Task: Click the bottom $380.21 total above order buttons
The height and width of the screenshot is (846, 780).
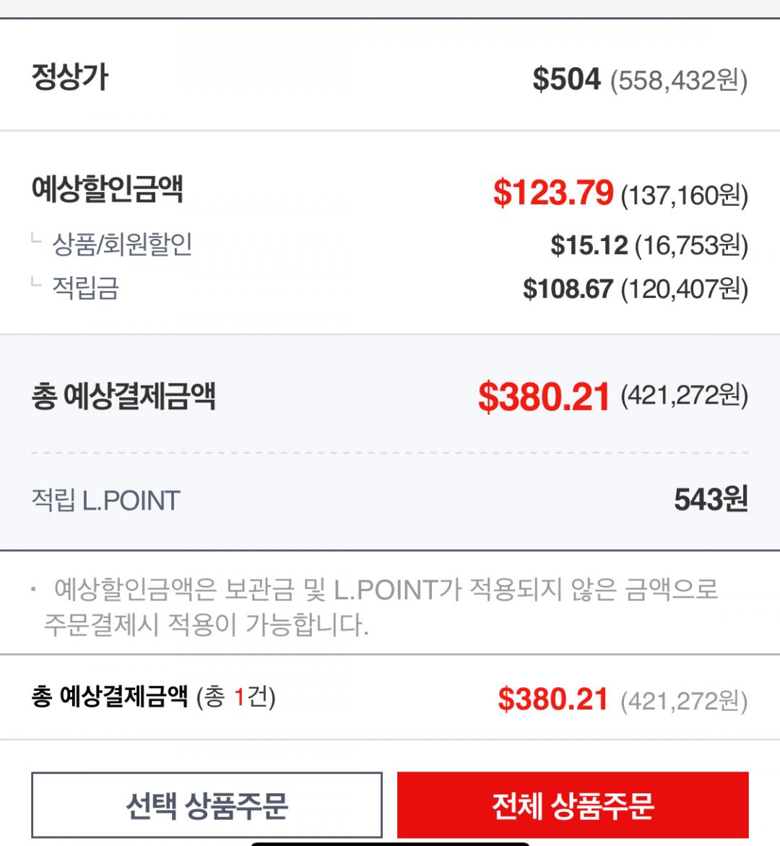Action: coord(552,699)
